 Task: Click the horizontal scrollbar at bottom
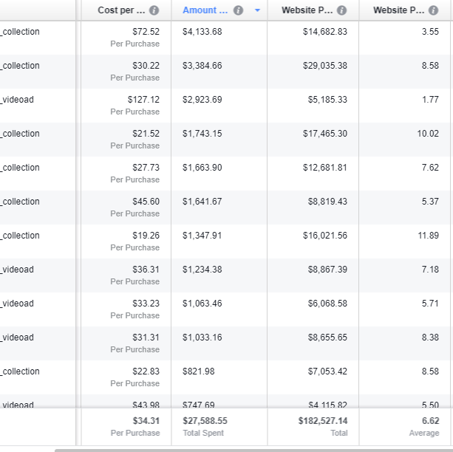coord(253,451)
